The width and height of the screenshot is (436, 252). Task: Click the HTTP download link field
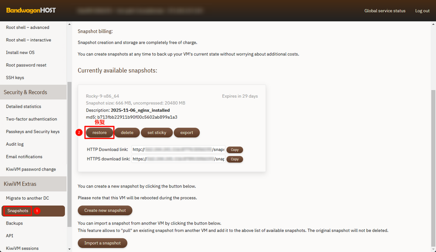click(x=178, y=150)
